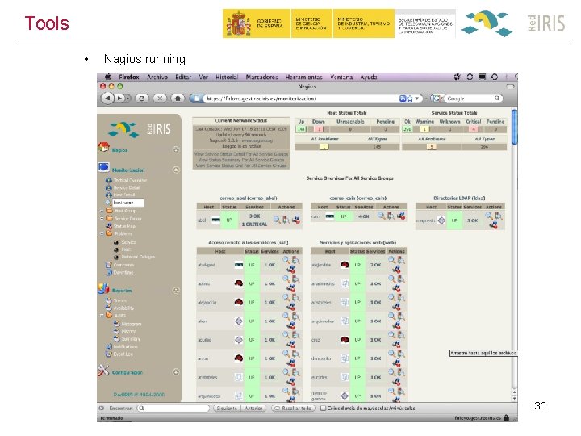Click the bookmark star in address bar
Screen dimensions: 581x436
[410, 99]
